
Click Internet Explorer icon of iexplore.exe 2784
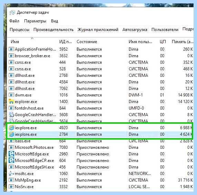click(11, 134)
